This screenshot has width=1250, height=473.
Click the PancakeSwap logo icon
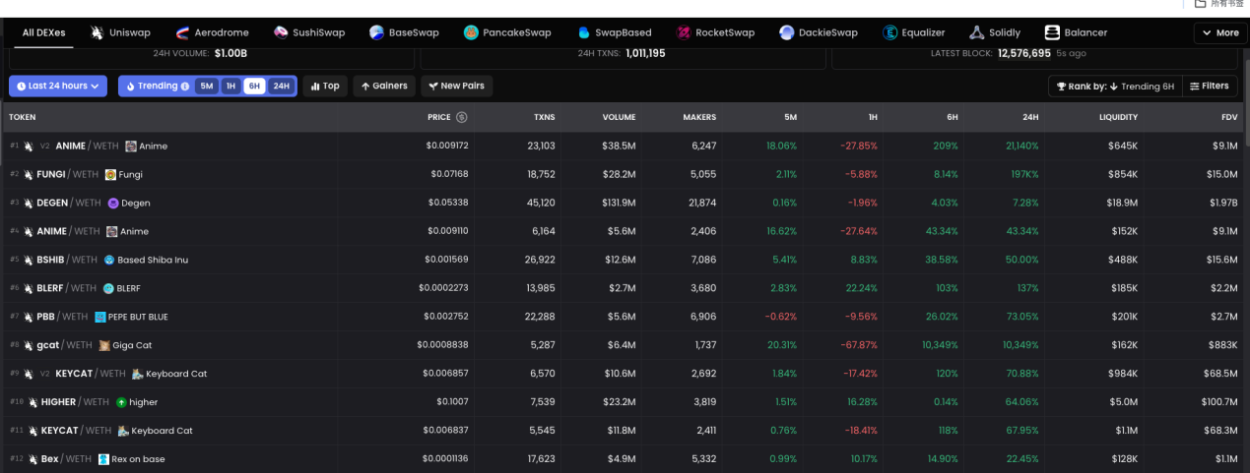click(x=471, y=32)
